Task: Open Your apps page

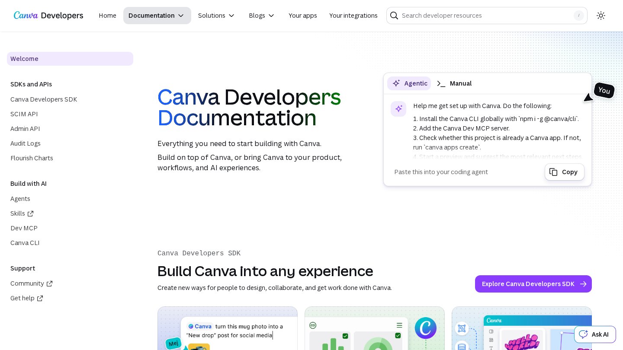Action: coord(303,16)
